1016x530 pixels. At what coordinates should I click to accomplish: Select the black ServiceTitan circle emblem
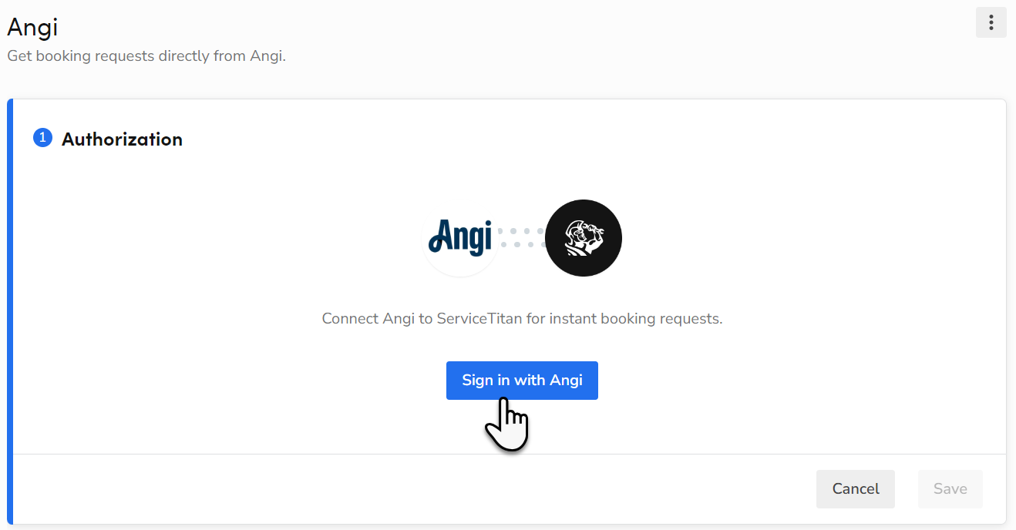tap(584, 238)
